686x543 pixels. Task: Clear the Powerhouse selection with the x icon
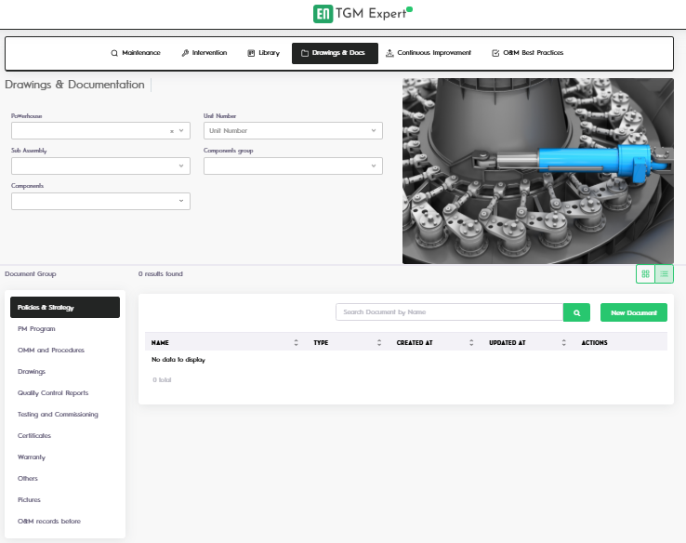click(x=172, y=131)
